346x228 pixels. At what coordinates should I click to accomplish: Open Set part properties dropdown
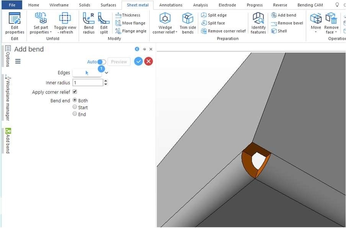coord(41,32)
